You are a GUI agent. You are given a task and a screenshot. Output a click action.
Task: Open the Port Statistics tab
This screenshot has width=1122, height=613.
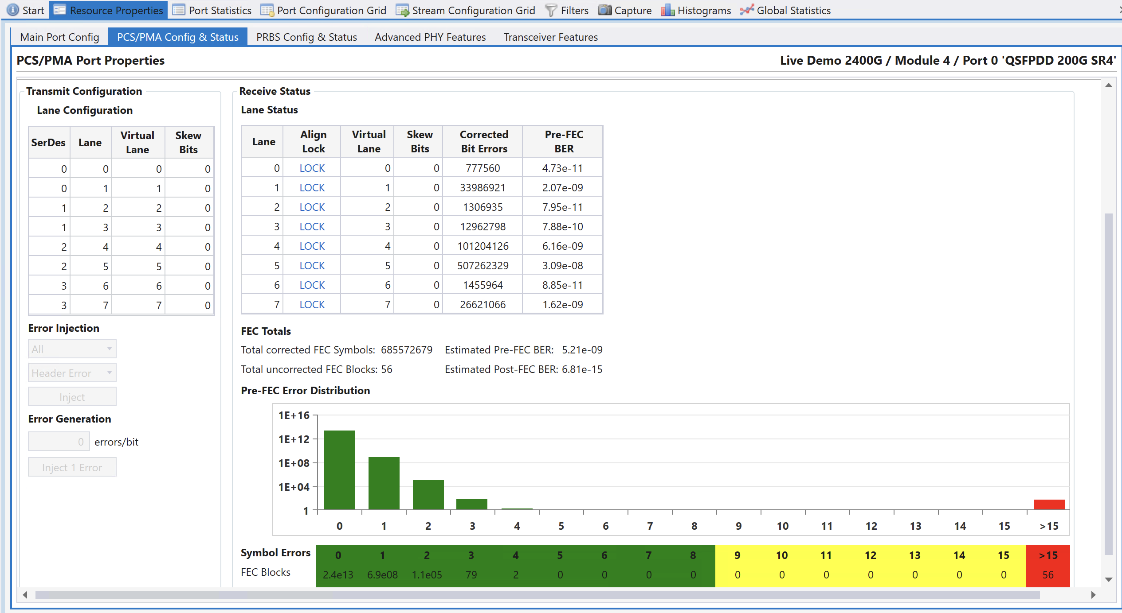[212, 10]
